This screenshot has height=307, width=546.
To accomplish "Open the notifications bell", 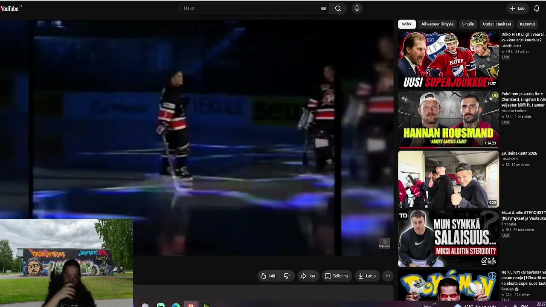I will 537,8.
